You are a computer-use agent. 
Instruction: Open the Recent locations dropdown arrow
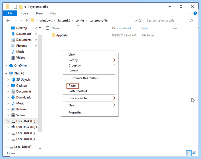click(21, 21)
